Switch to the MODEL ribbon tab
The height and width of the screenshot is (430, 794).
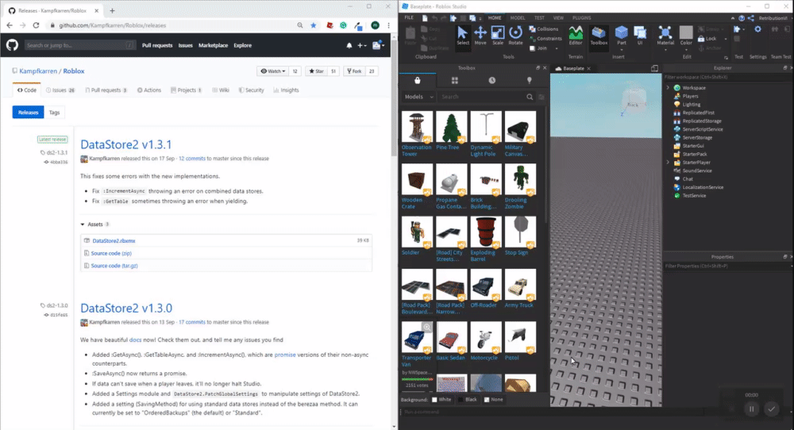pyautogui.click(x=518, y=17)
